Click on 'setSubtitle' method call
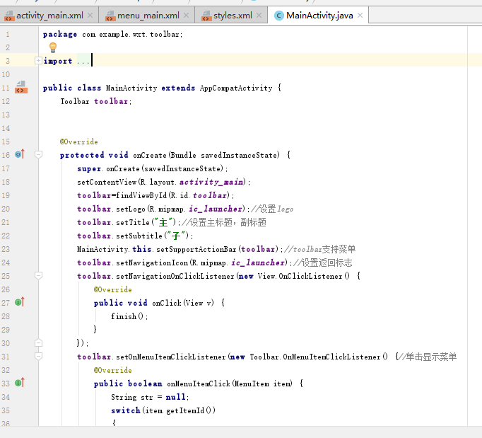This screenshot has height=438, width=482. click(x=139, y=236)
